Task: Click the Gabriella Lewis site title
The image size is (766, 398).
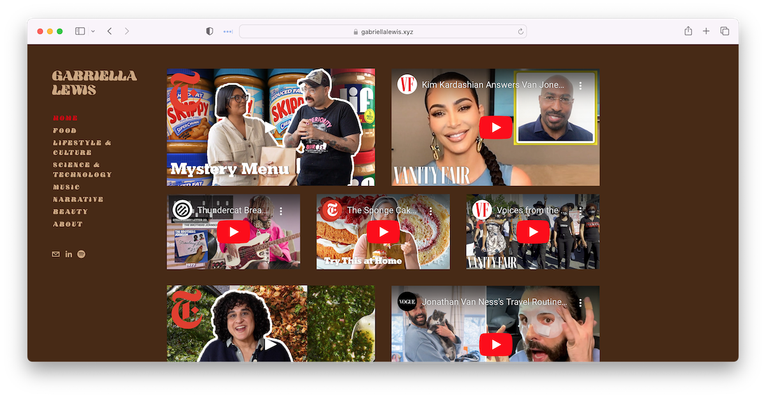Action: (94, 83)
